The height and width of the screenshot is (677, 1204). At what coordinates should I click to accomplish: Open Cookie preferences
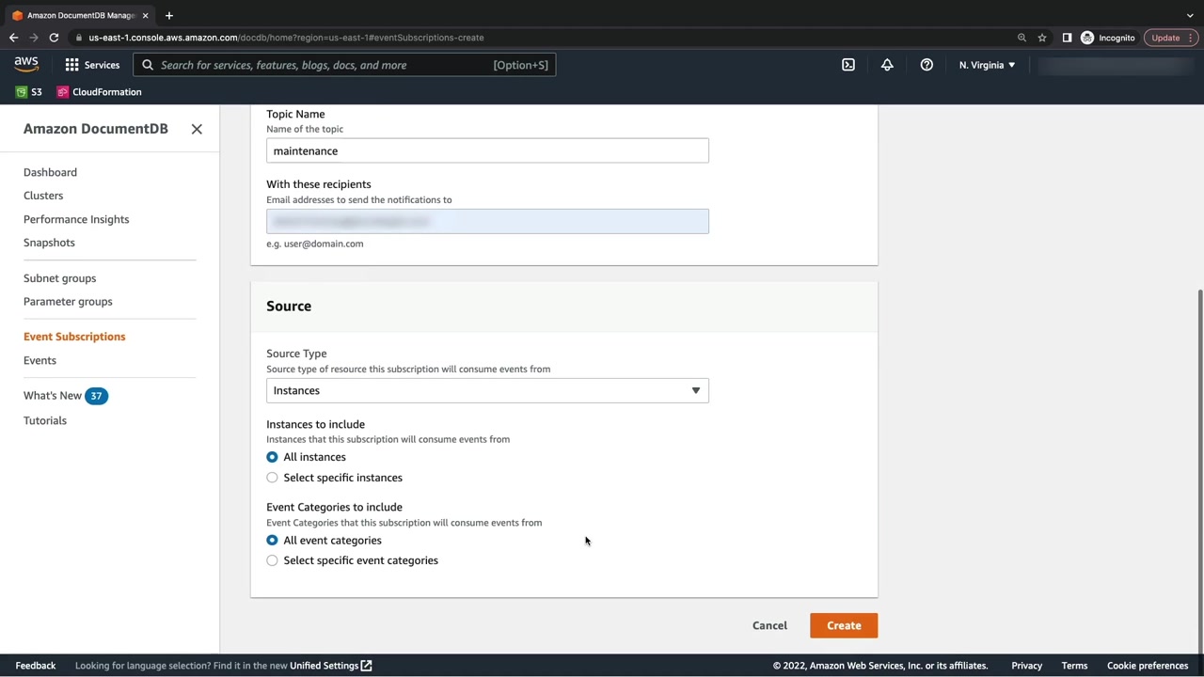click(1148, 666)
